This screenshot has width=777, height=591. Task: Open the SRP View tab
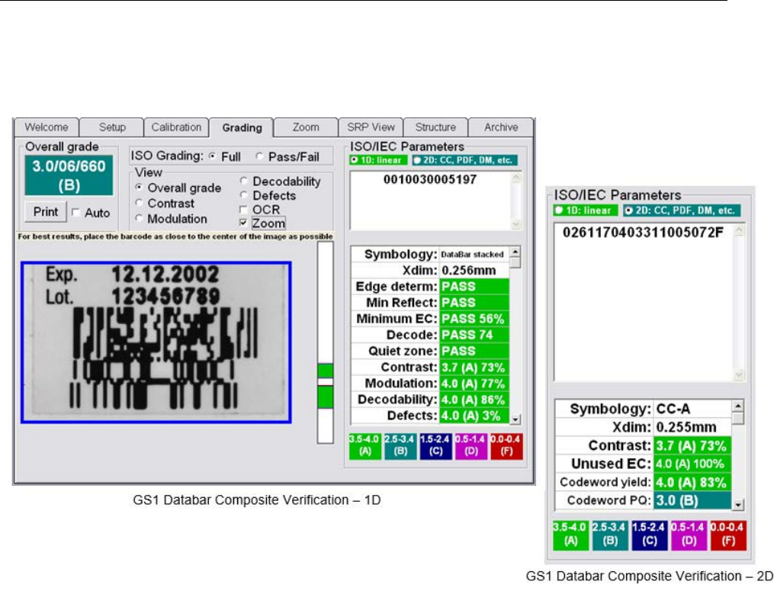pyautogui.click(x=371, y=127)
